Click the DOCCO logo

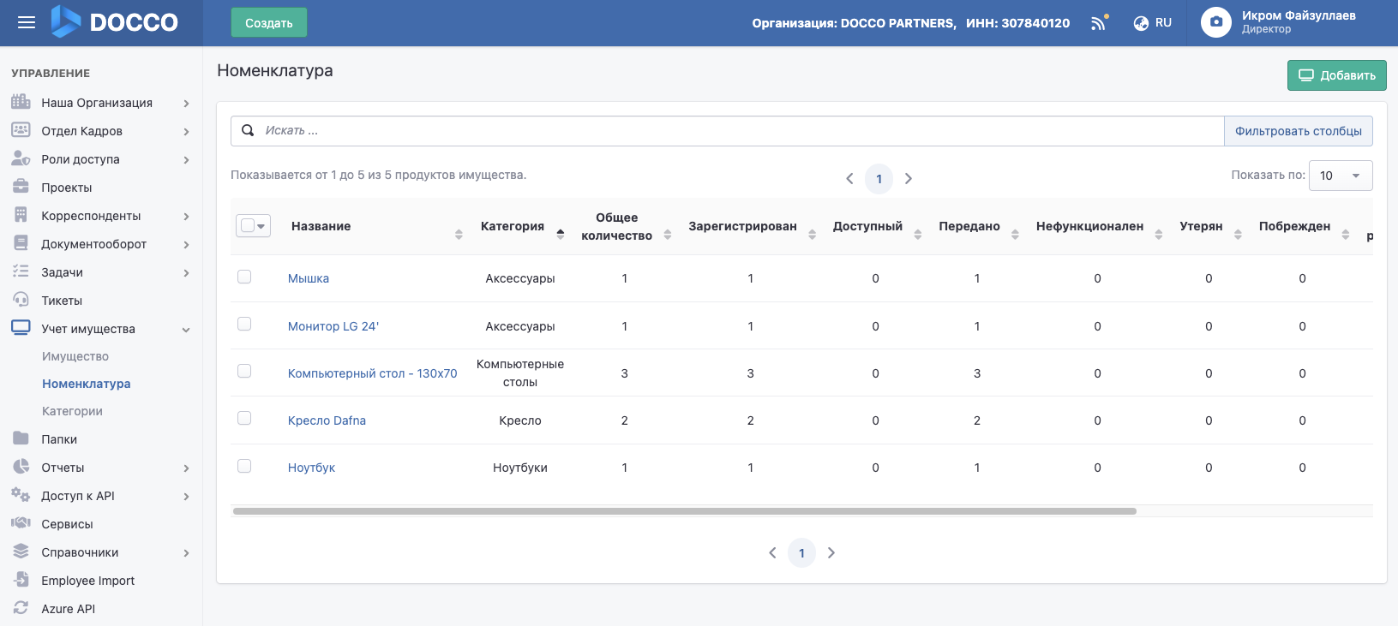pyautogui.click(x=115, y=22)
